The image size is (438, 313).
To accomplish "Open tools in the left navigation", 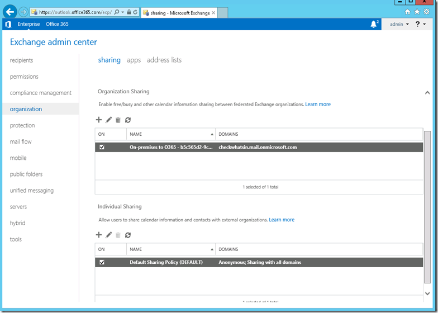I will click(x=16, y=239).
